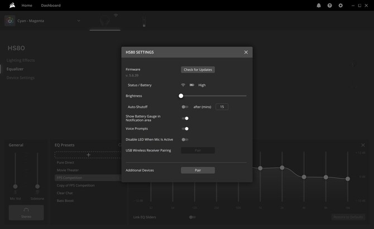Click the Cyan - Magenta profile icon
This screenshot has height=229, width=374.
pyautogui.click(x=10, y=21)
